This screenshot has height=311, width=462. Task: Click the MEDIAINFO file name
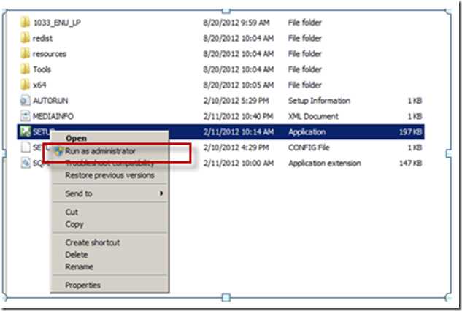point(53,116)
